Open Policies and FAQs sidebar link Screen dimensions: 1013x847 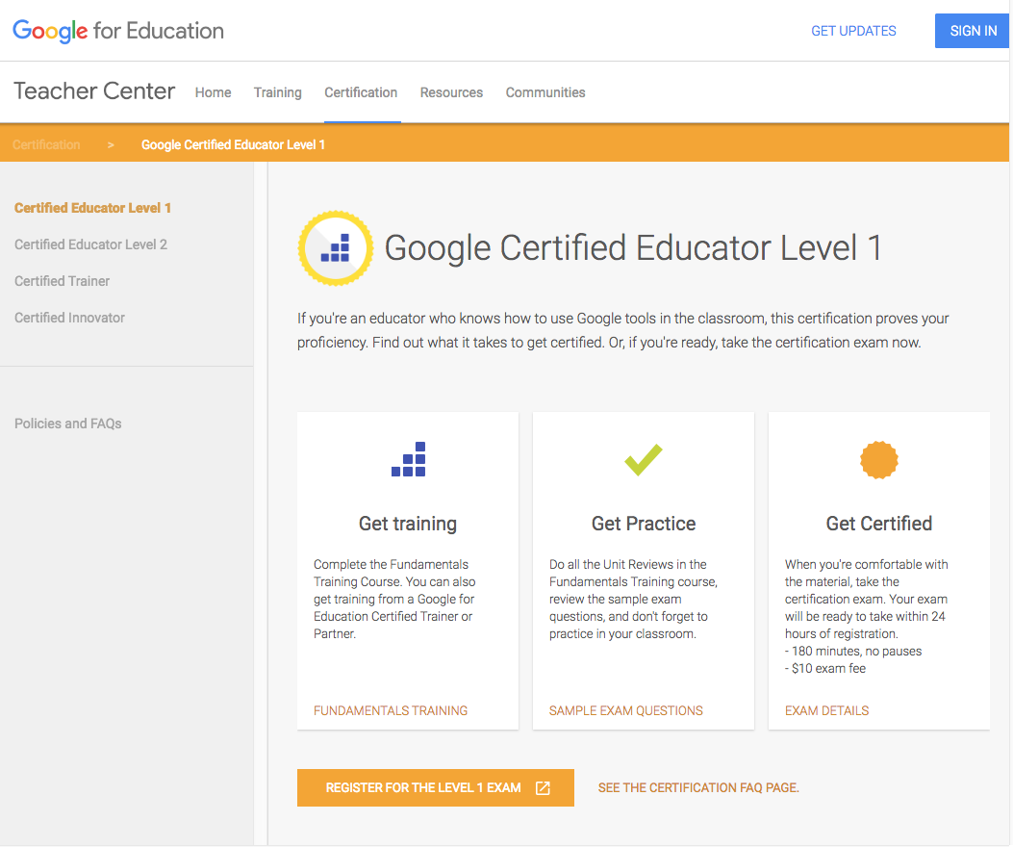[68, 423]
